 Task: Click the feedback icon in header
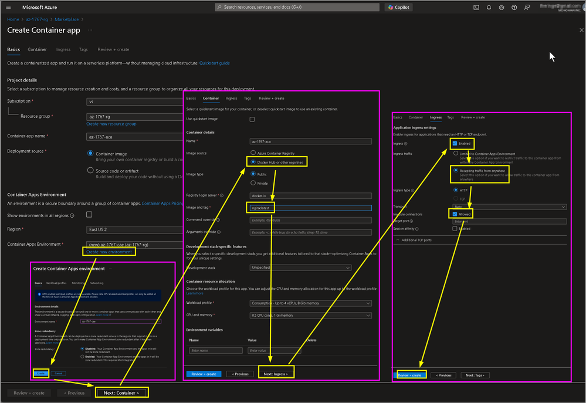coord(527,8)
